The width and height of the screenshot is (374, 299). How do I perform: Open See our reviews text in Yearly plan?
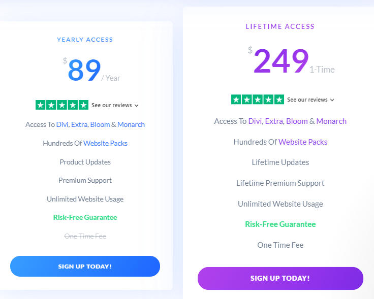click(112, 105)
